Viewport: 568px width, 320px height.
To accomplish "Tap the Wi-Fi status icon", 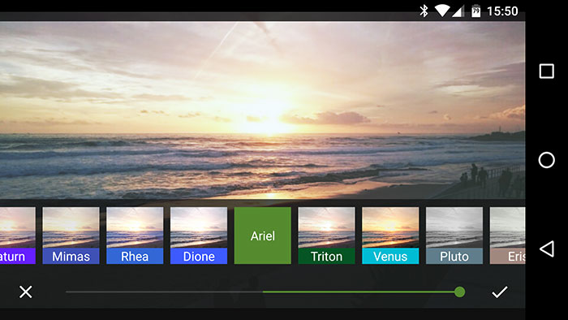I will [441, 11].
